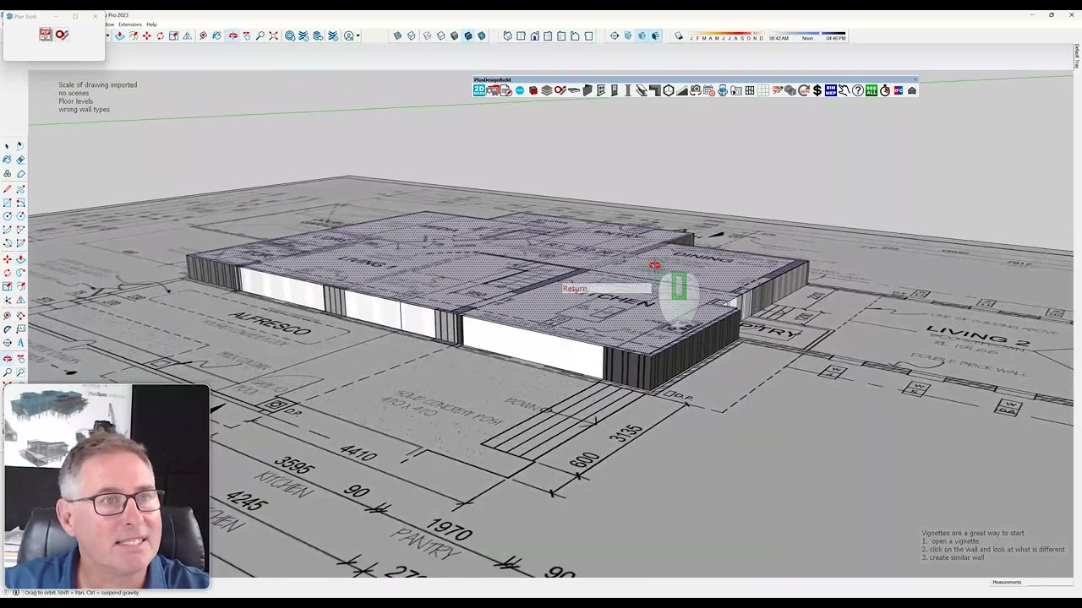1082x608 pixels.
Task: Select the Eraser tool in left toolbar
Action: pos(20,159)
